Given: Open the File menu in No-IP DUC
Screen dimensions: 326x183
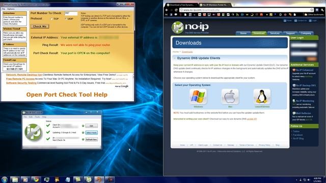Looking at the screenshot, I should coord(25,117).
